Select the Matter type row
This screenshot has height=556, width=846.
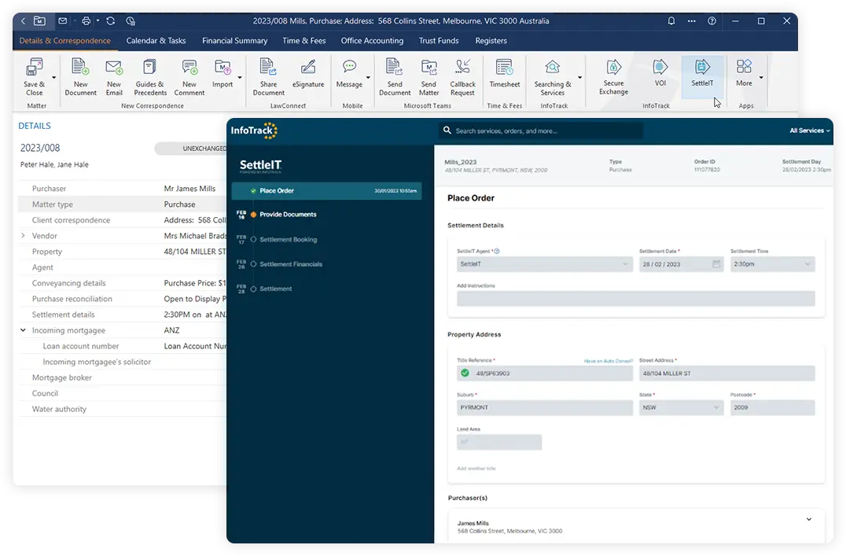click(123, 204)
